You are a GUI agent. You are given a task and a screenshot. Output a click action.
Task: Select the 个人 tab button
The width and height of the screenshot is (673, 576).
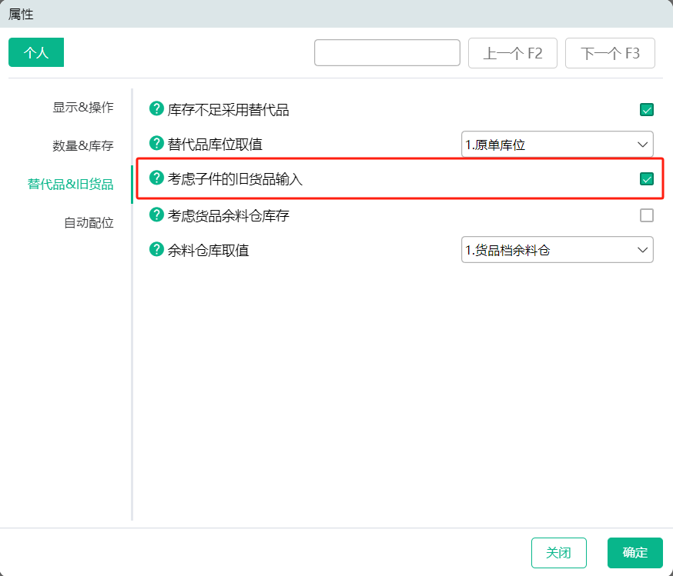pos(36,52)
